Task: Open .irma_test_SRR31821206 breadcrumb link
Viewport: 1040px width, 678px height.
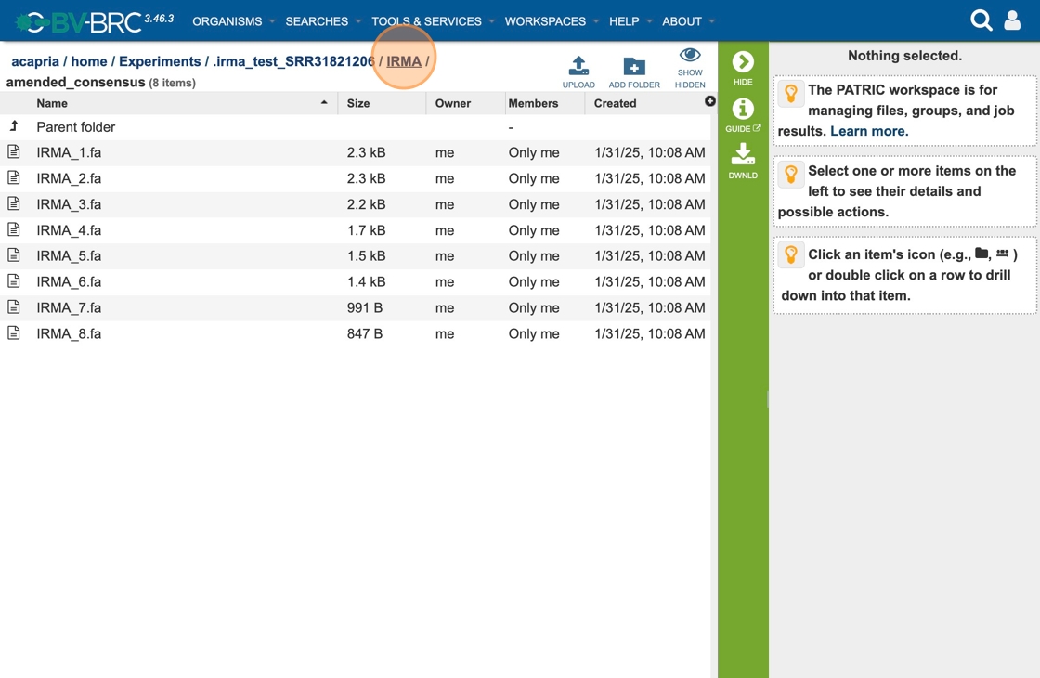Action: (x=293, y=61)
